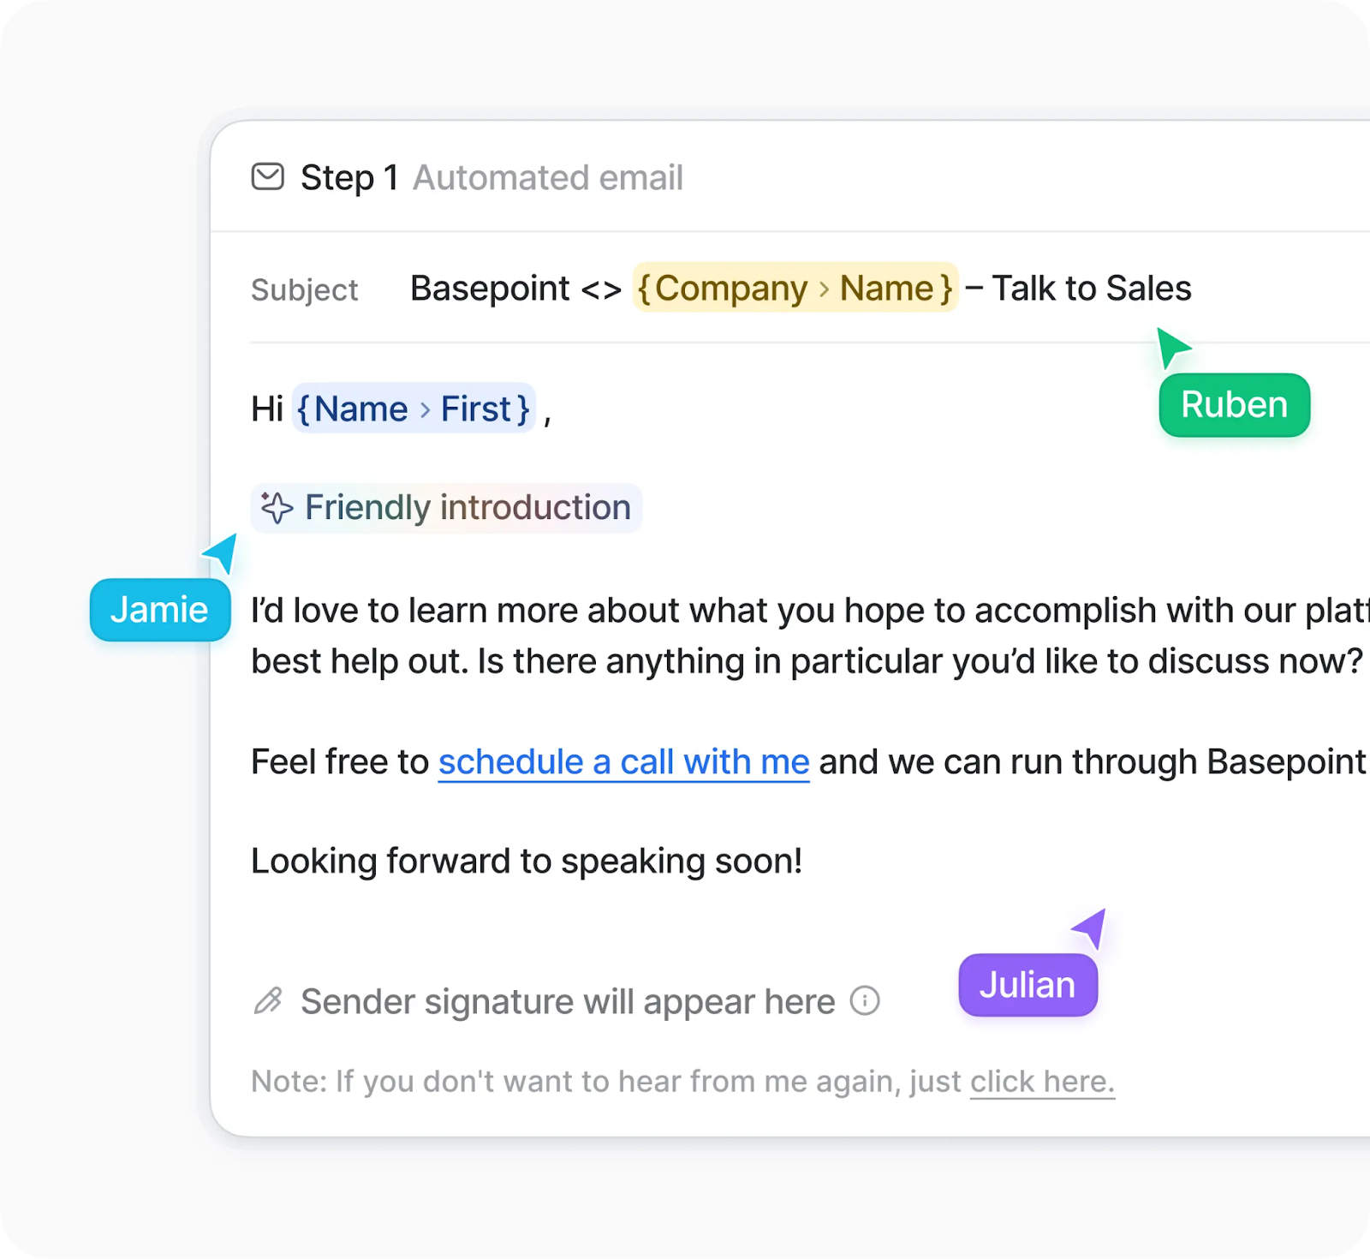Click the click here unsubscribe link

(x=1041, y=1081)
